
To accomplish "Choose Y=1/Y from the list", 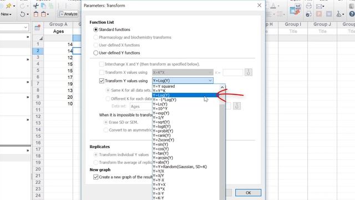I will [186, 117].
